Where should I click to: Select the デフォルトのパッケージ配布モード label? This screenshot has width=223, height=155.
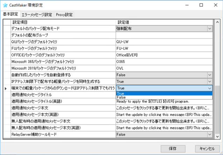click(35, 29)
